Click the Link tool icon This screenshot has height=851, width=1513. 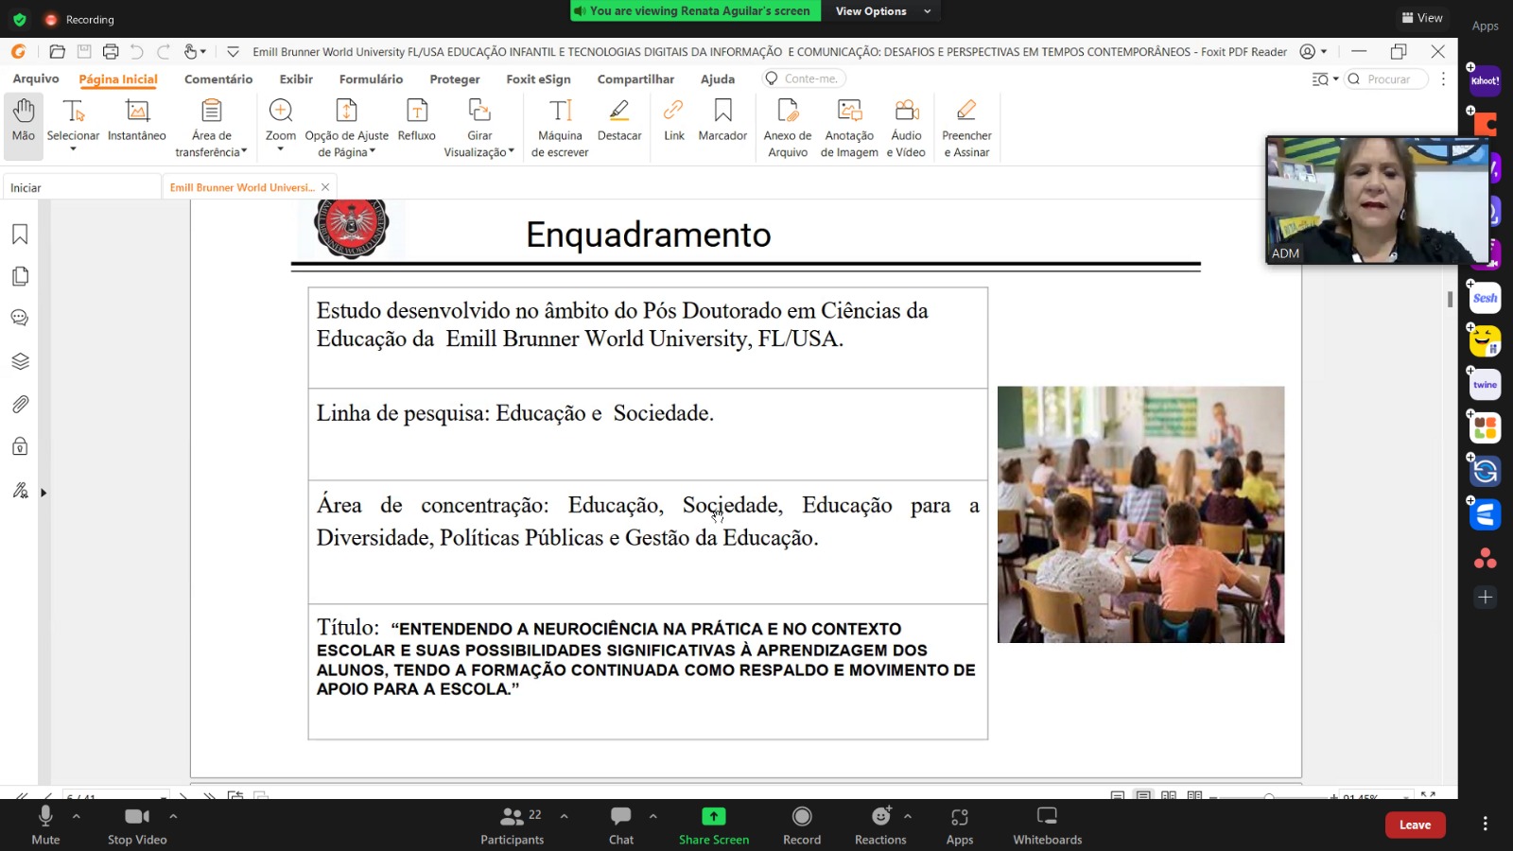point(673,111)
